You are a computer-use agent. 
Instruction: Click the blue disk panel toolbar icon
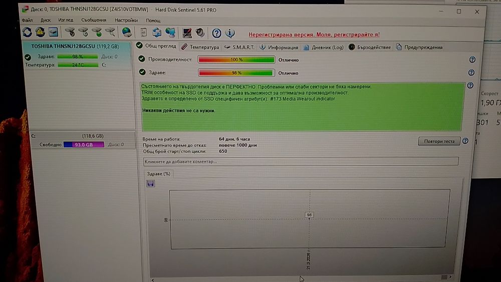(x=54, y=32)
